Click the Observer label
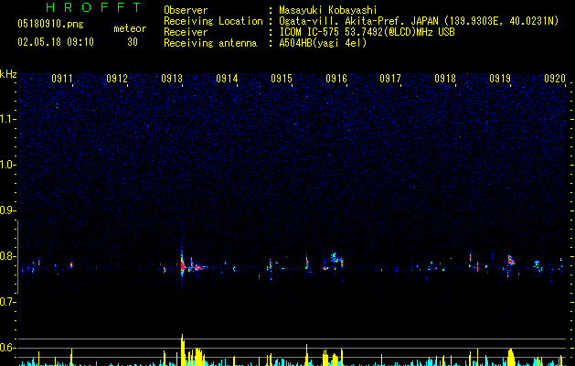Screen dimensions: 575x366 point(186,10)
